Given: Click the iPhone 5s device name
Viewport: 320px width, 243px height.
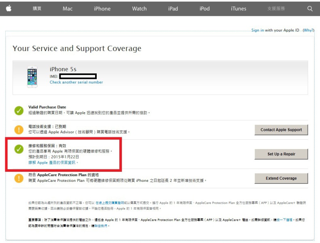Looking at the screenshot, I should coord(63,69).
